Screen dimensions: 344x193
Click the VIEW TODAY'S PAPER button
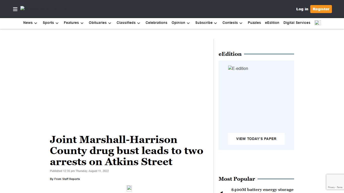[256, 139]
